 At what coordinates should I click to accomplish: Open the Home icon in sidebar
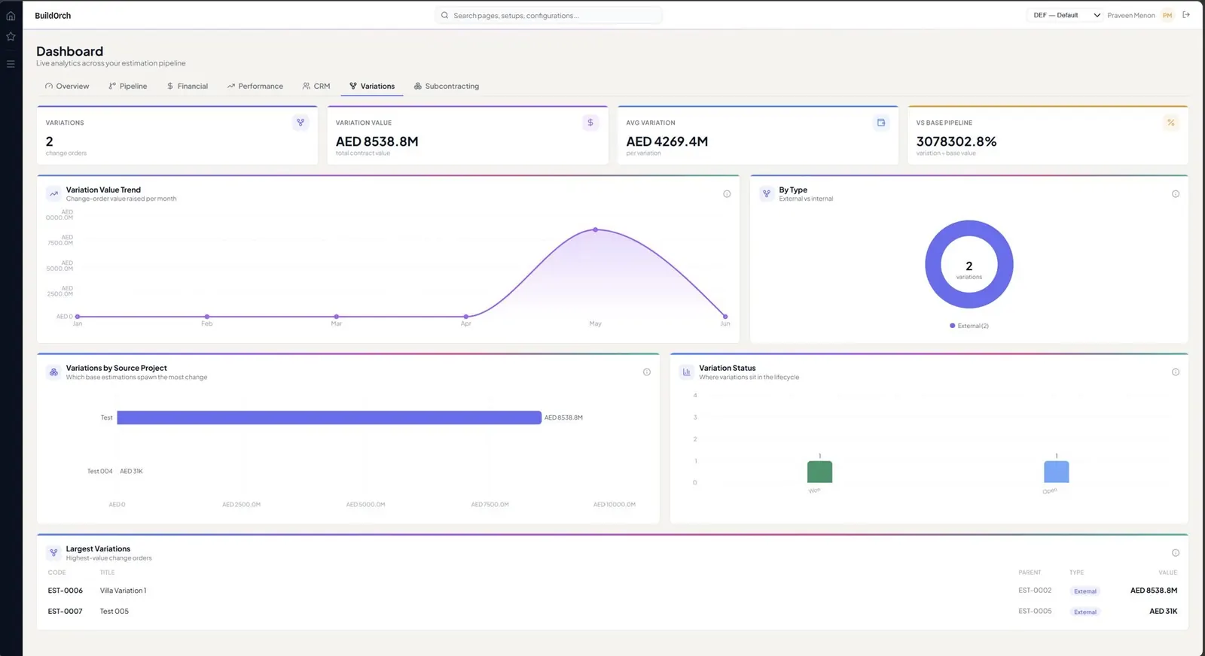pos(11,16)
